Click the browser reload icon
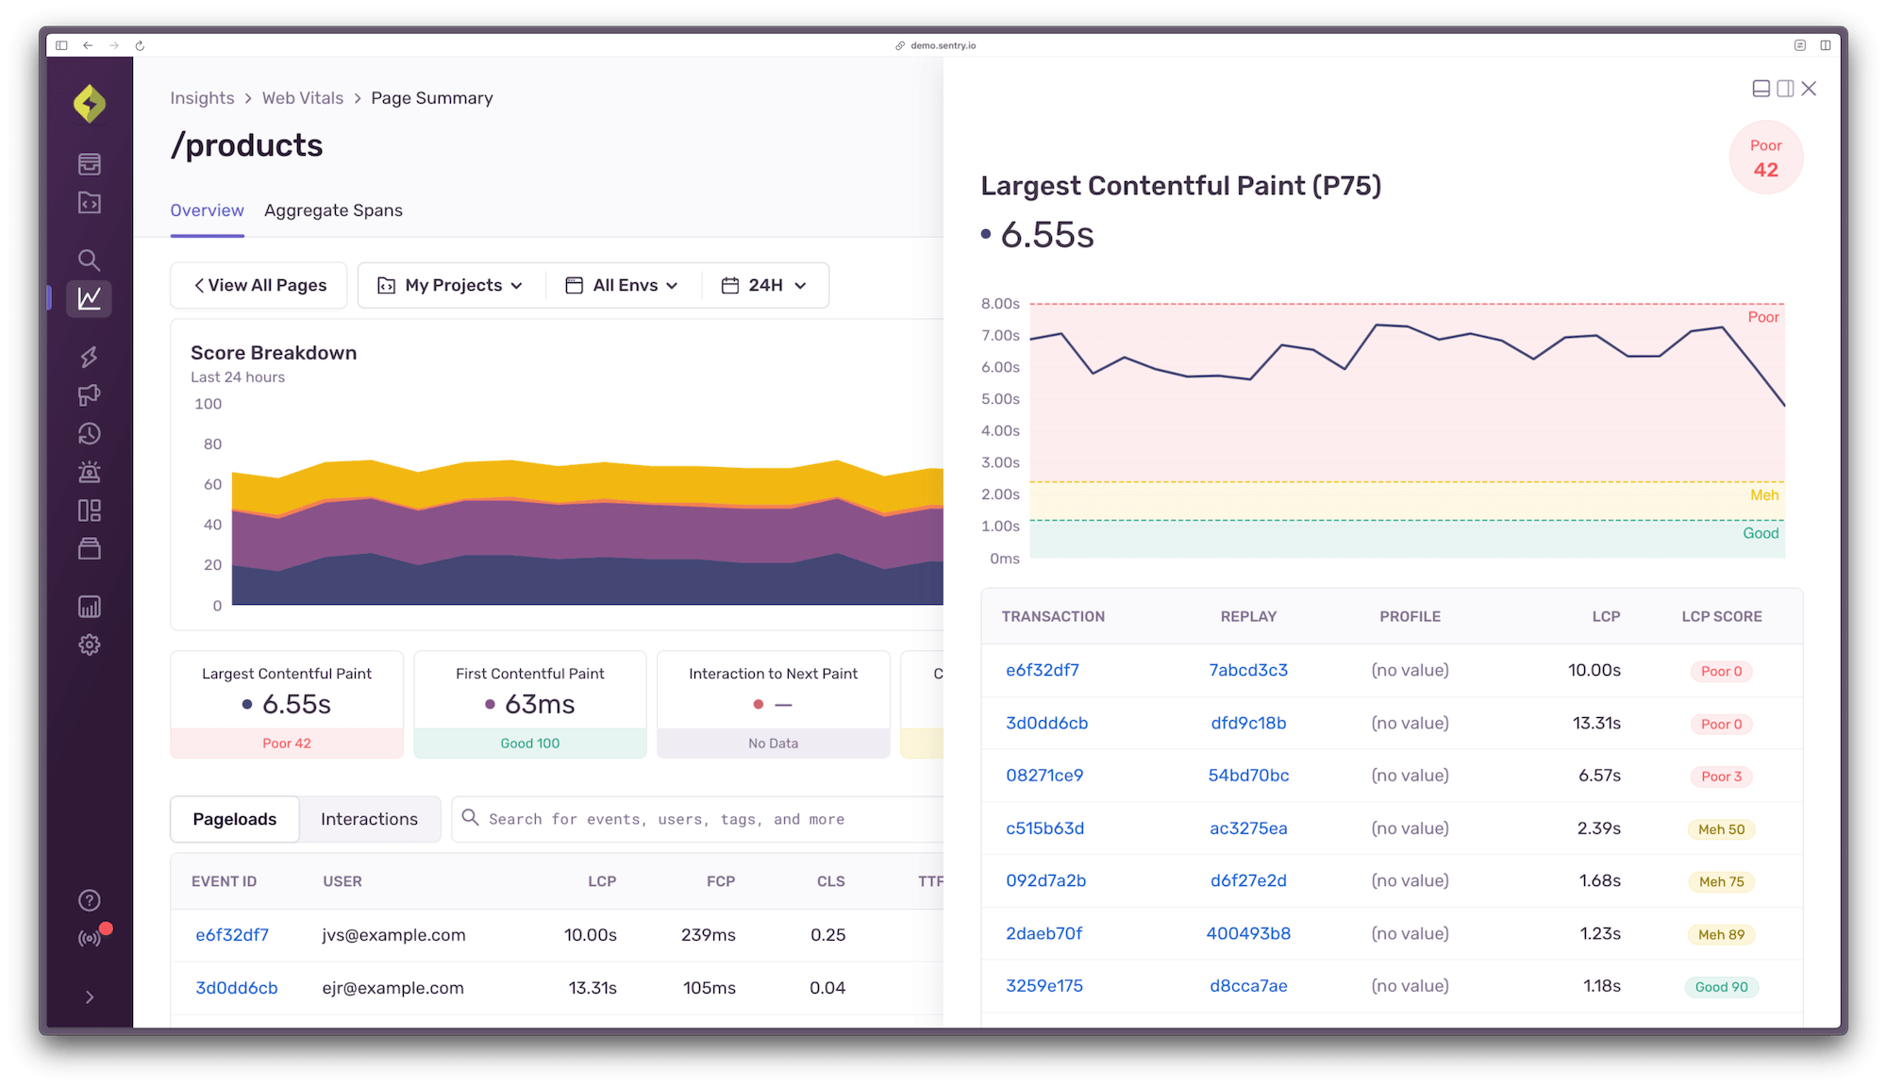Viewport: 1887px width, 1087px height. click(x=140, y=45)
